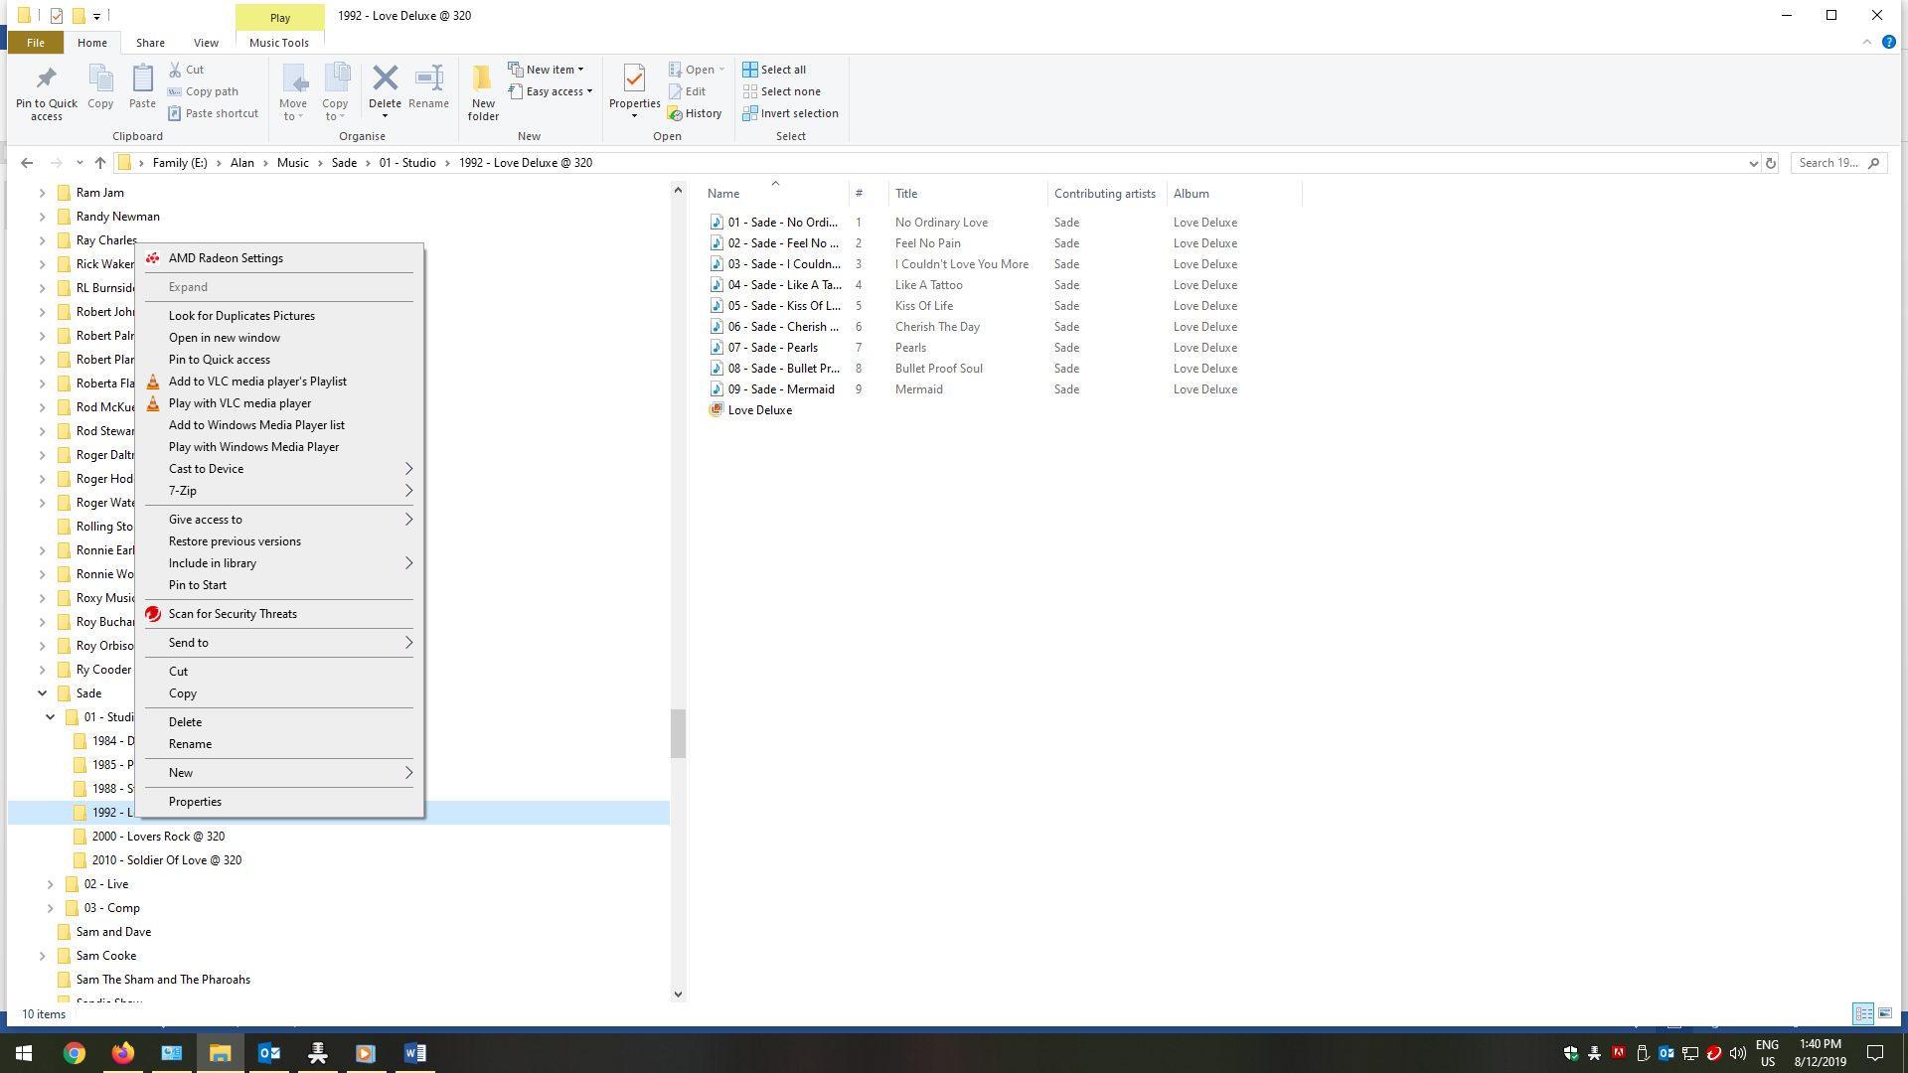Select Add to Windows Media Player list
Image resolution: width=1908 pixels, height=1073 pixels.
tap(279, 425)
